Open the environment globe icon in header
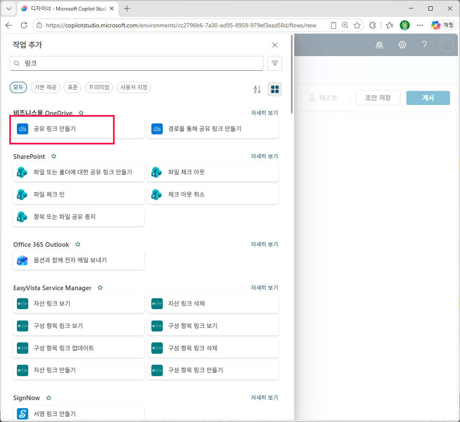Image resolution: width=460 pixels, height=422 pixels. 379,45
